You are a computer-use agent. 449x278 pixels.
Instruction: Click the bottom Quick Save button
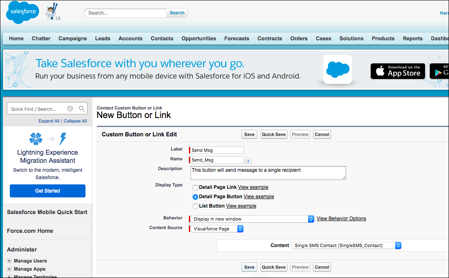tap(274, 267)
